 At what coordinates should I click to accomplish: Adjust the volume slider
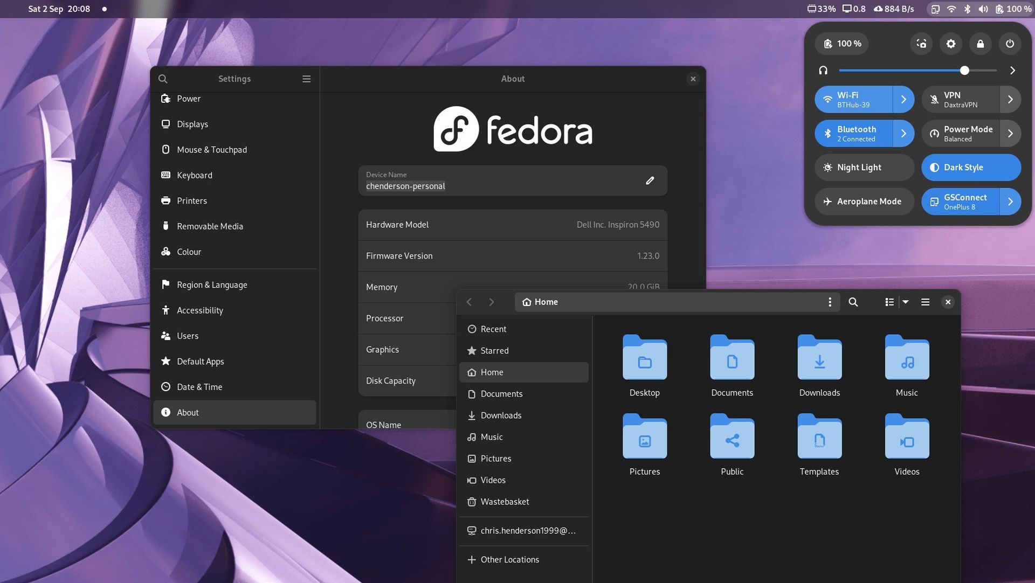tap(965, 70)
